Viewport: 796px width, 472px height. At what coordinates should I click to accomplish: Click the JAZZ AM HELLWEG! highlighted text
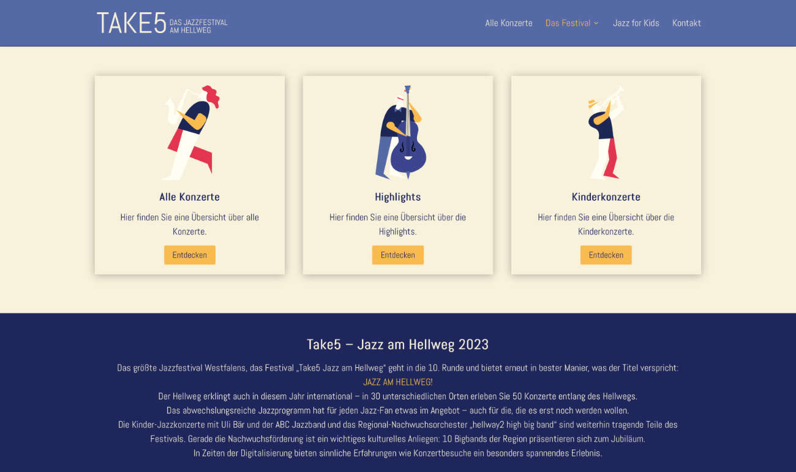[398, 382]
